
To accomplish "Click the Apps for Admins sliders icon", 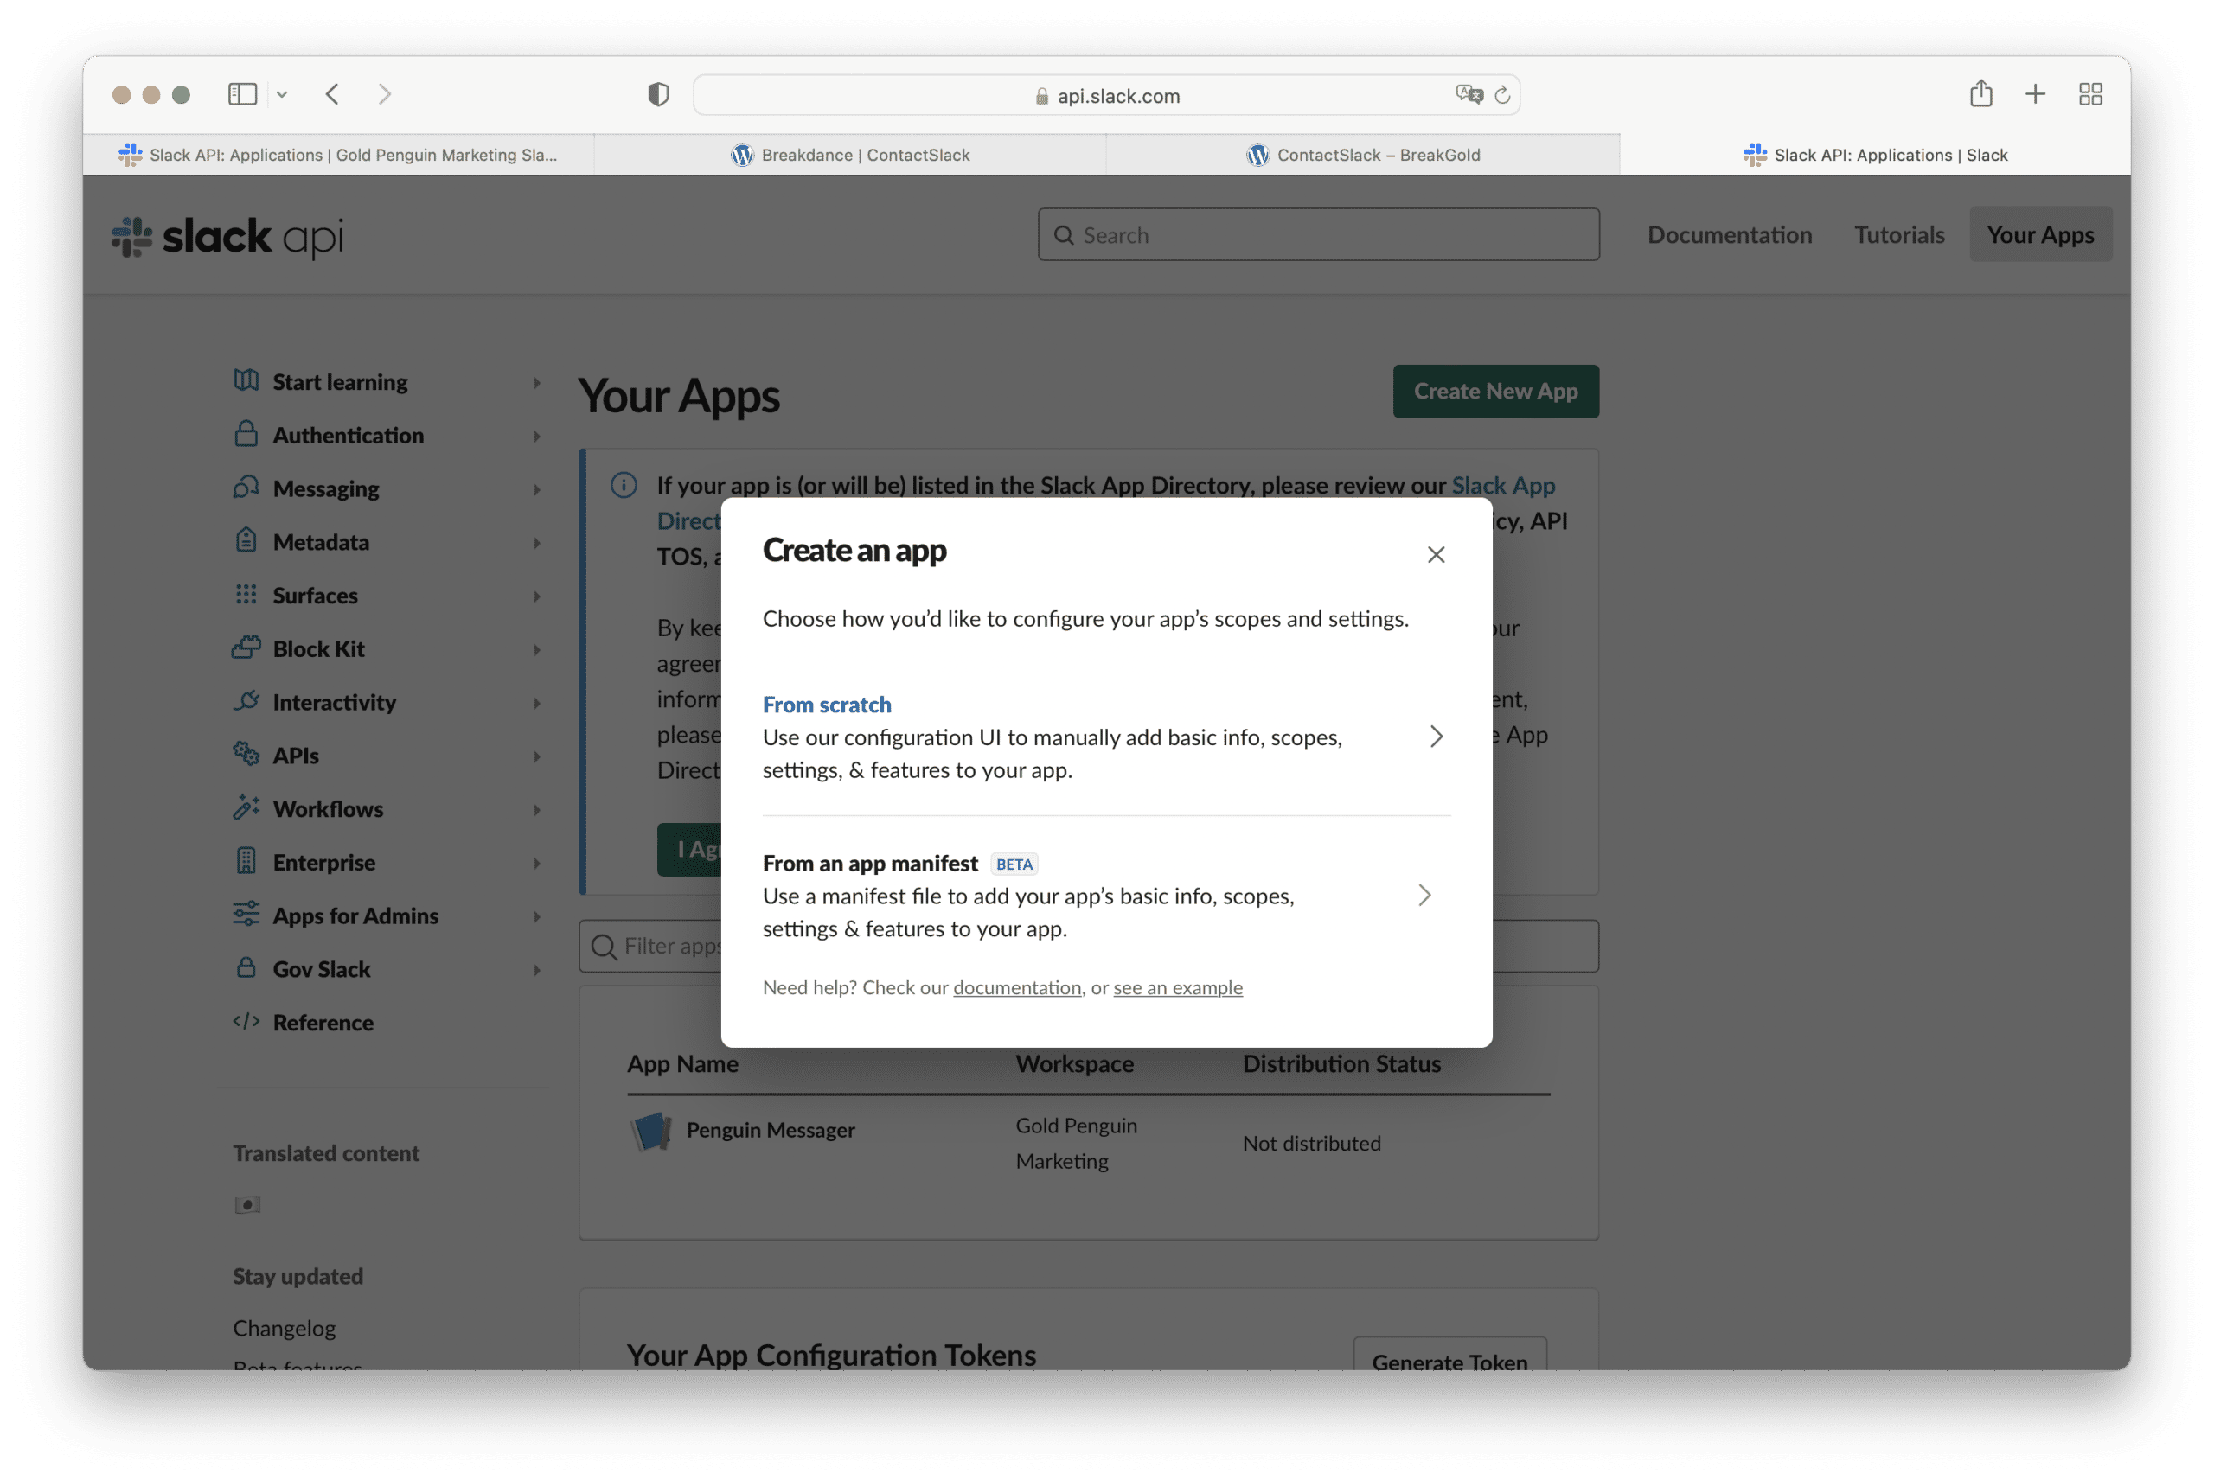I will [246, 914].
